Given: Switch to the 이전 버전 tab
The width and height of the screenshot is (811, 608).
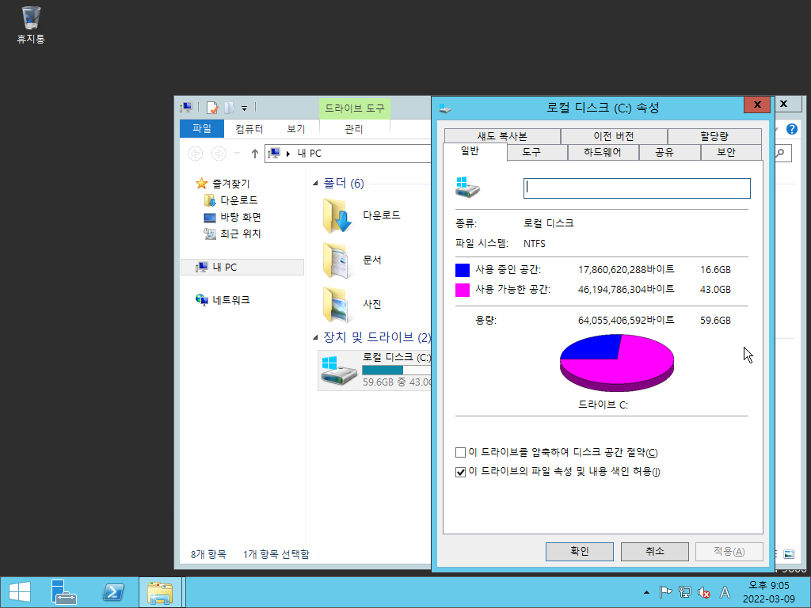Looking at the screenshot, I should (x=614, y=136).
